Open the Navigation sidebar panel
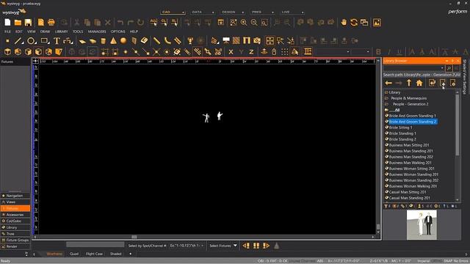 [x=15, y=196]
